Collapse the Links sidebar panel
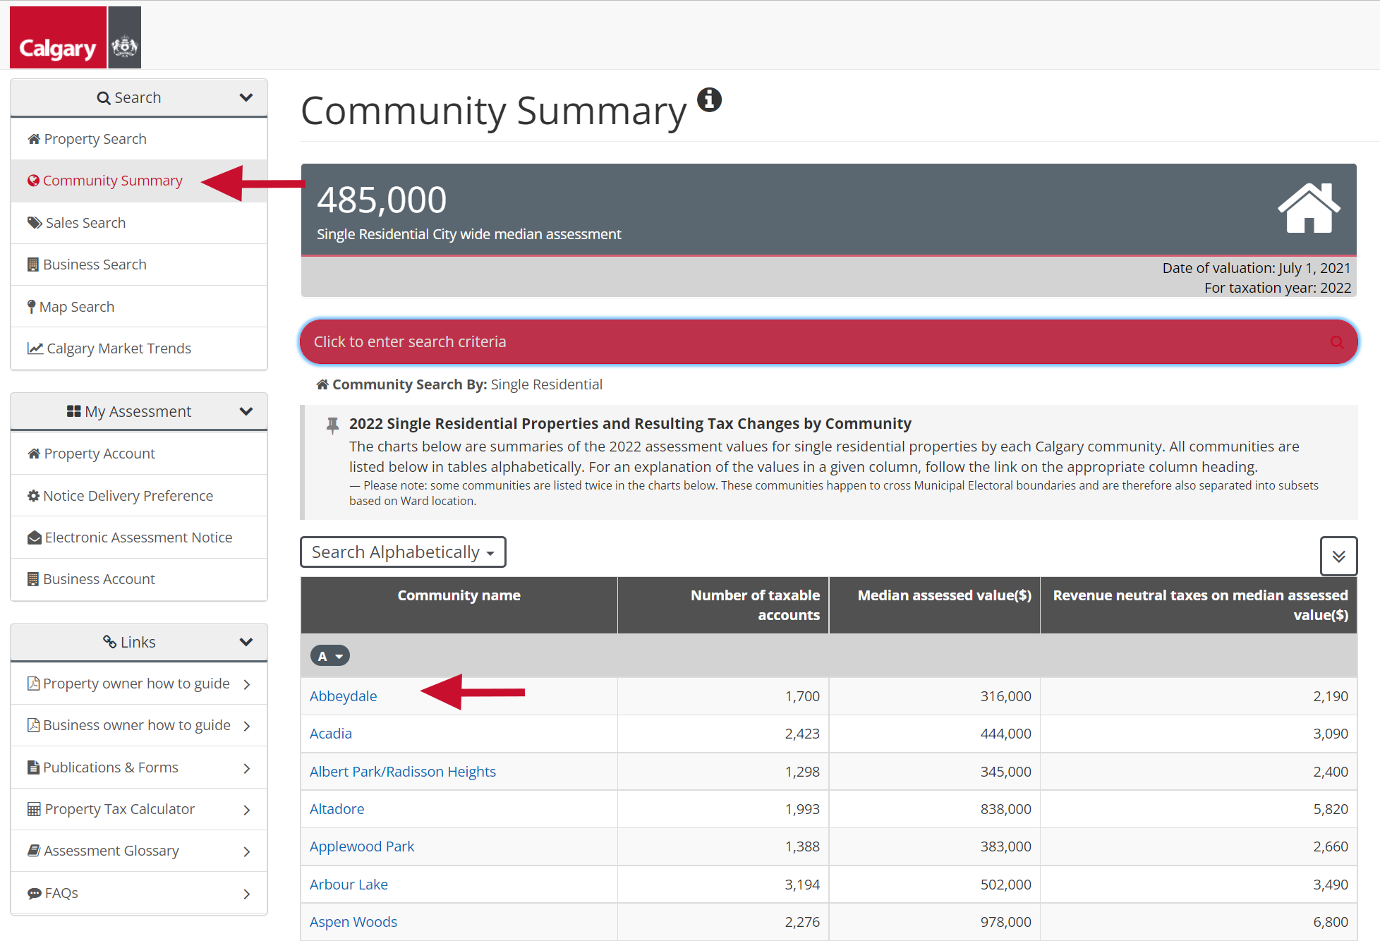Viewport: 1380px width, 941px height. coord(246,642)
